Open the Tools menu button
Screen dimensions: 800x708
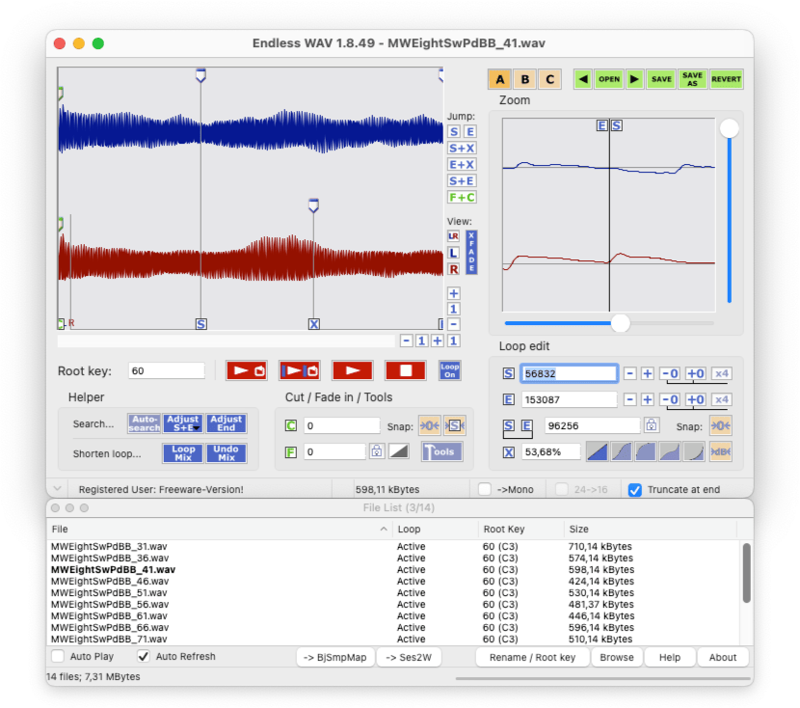[441, 451]
